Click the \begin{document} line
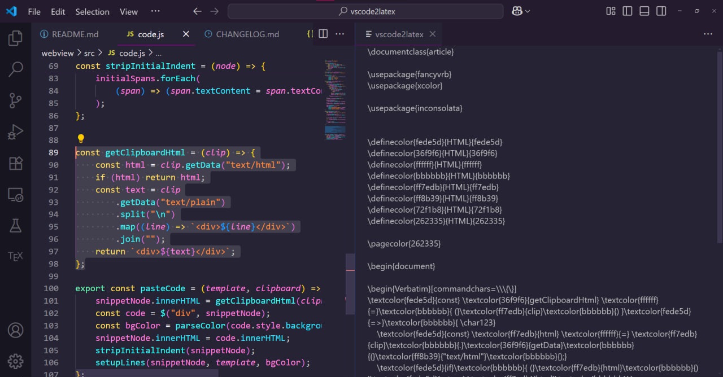723x377 pixels. click(x=401, y=266)
